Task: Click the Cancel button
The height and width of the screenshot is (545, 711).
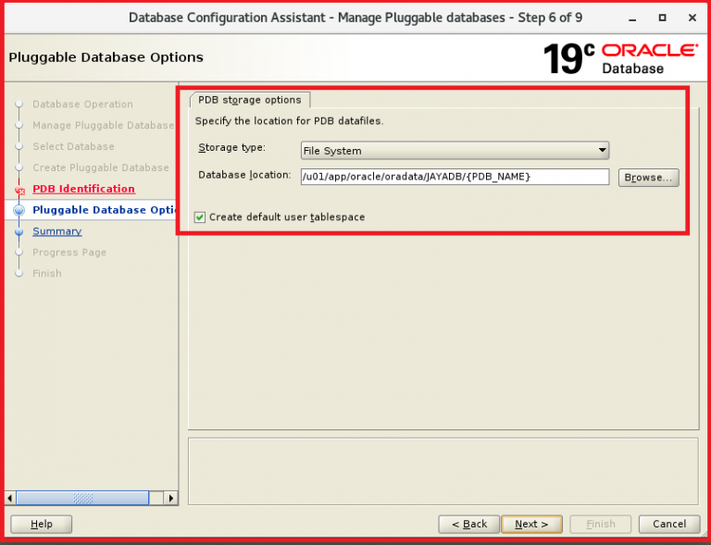Action: [x=668, y=524]
